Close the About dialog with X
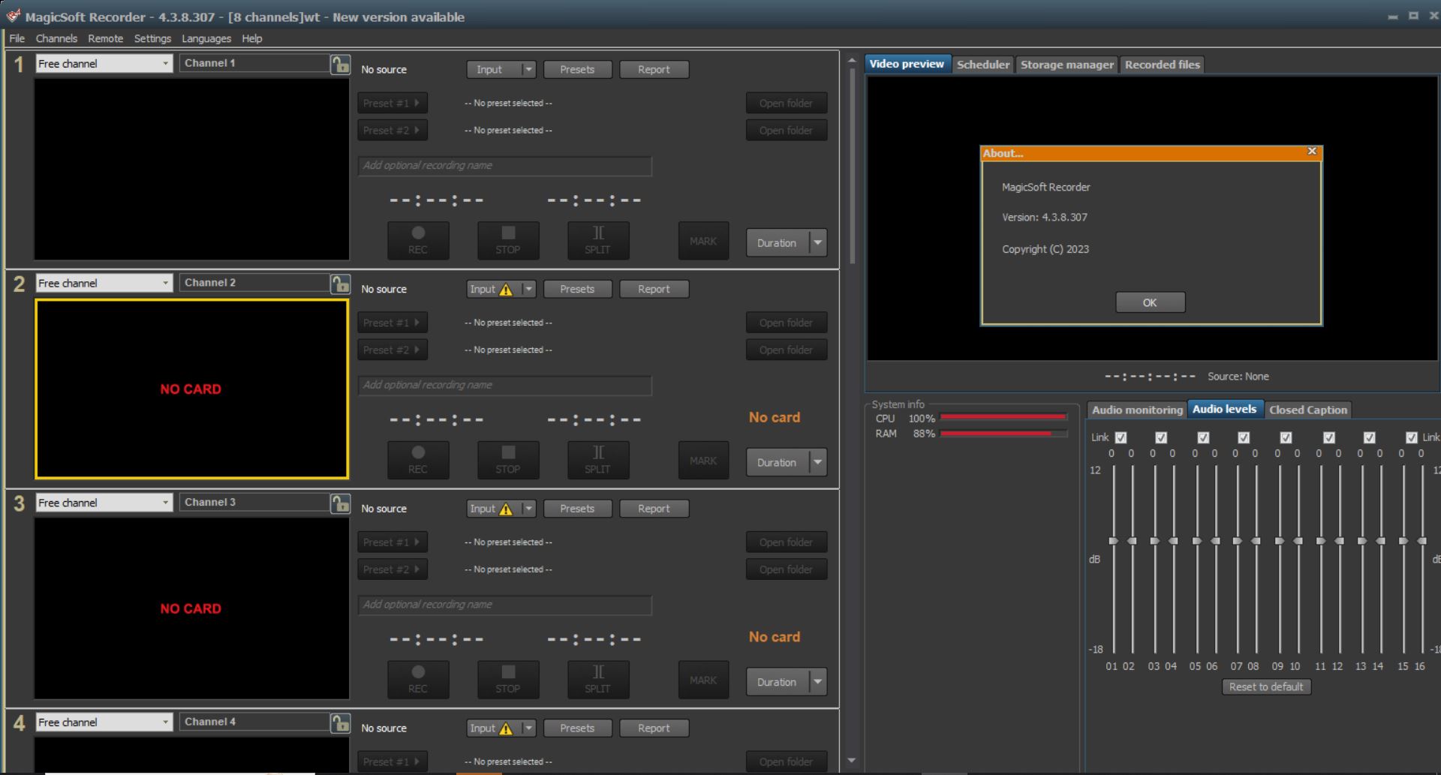 1312,152
